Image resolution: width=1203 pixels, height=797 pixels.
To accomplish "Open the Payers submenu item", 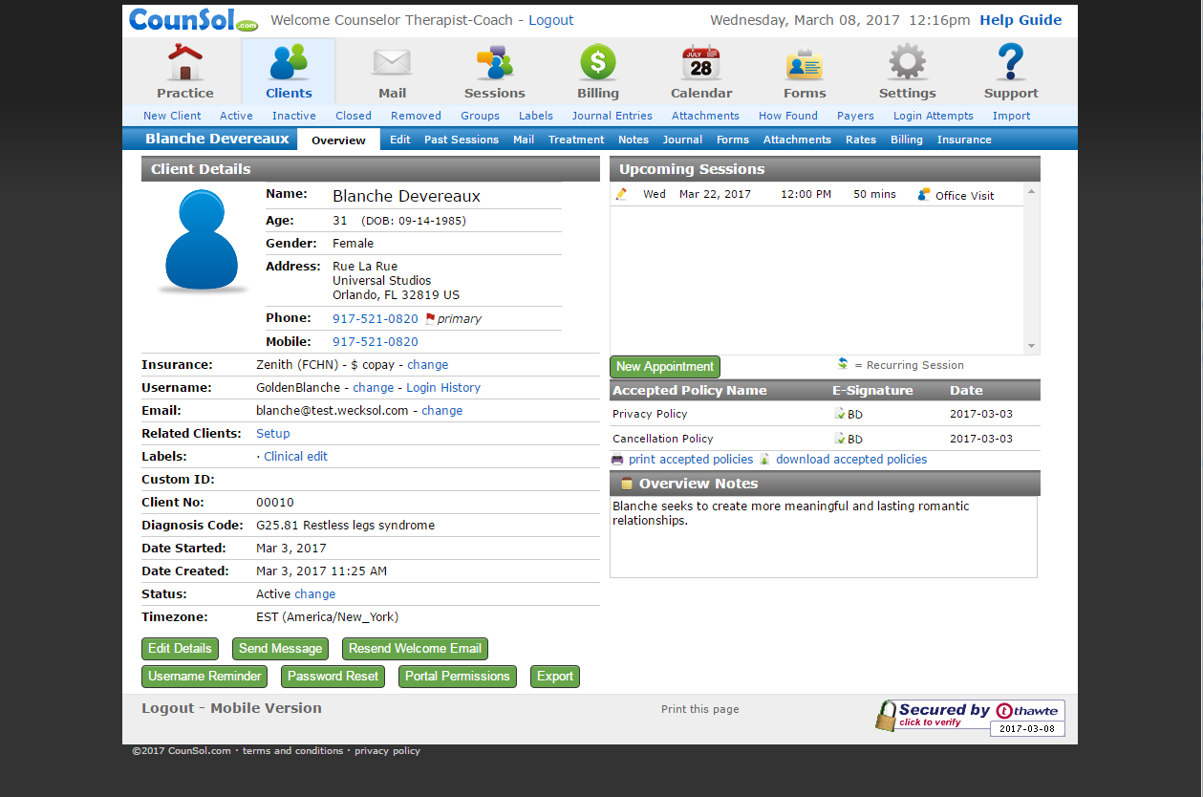I will tap(855, 116).
